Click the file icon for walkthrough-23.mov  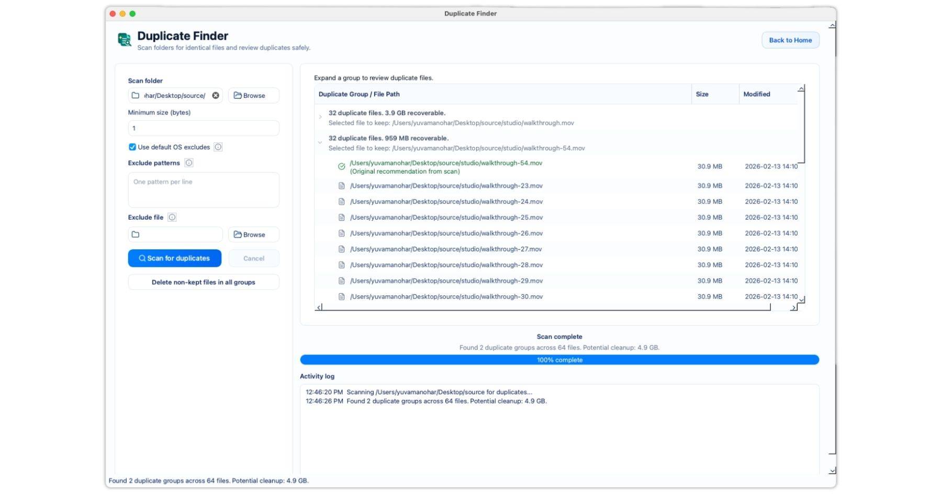342,186
